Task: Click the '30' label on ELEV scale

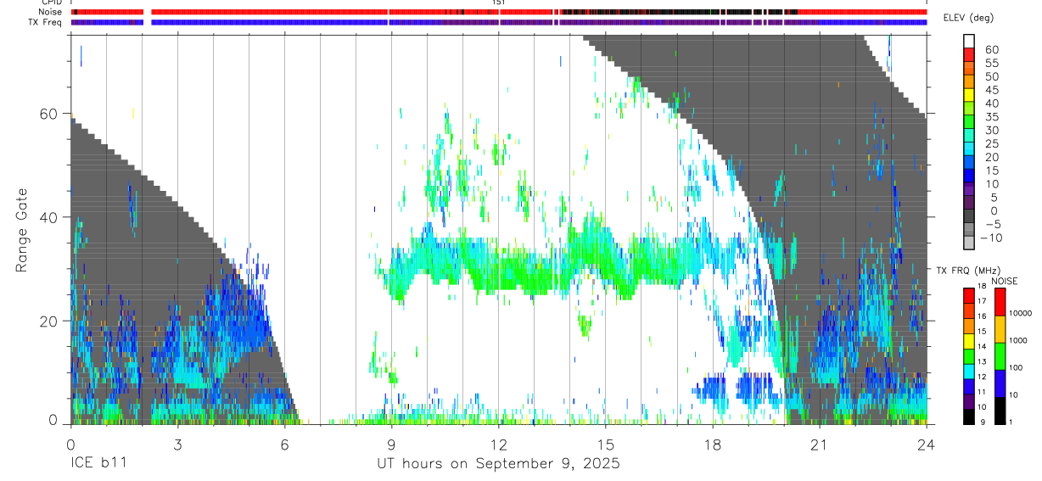Action: click(990, 130)
